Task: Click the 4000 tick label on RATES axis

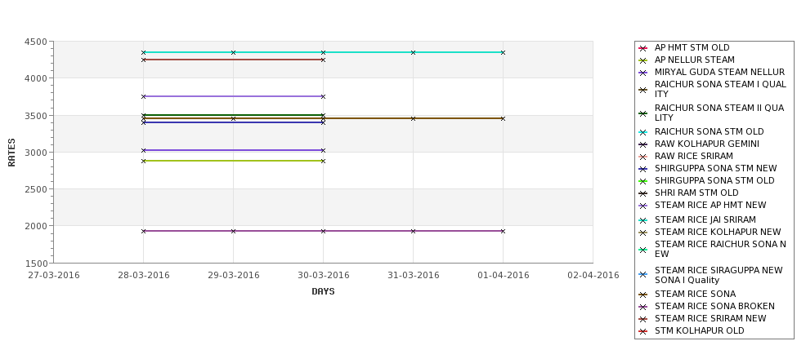Action: pyautogui.click(x=36, y=78)
